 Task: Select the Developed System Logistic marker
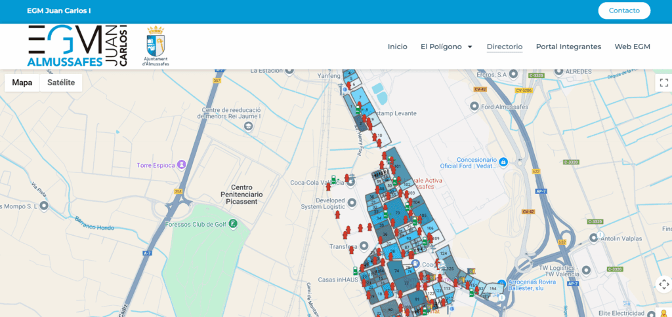[x=352, y=202]
